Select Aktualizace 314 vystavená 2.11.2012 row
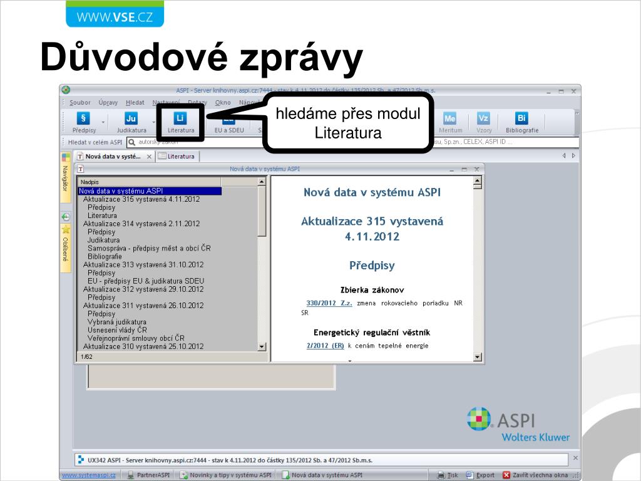Viewport: 641px width, 481px height. click(141, 224)
